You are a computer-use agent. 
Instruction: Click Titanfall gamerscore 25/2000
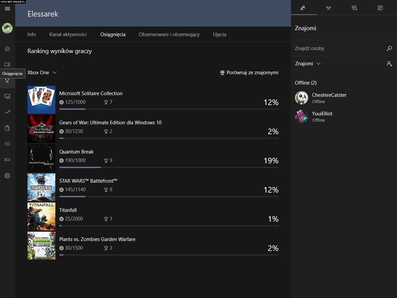point(74,219)
